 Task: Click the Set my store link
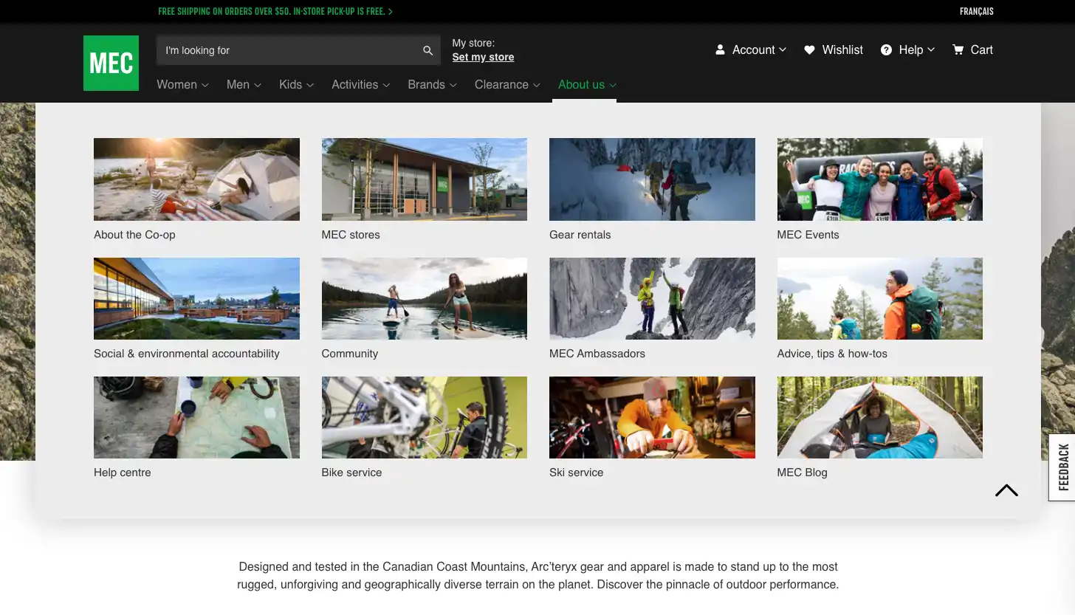pyautogui.click(x=483, y=57)
